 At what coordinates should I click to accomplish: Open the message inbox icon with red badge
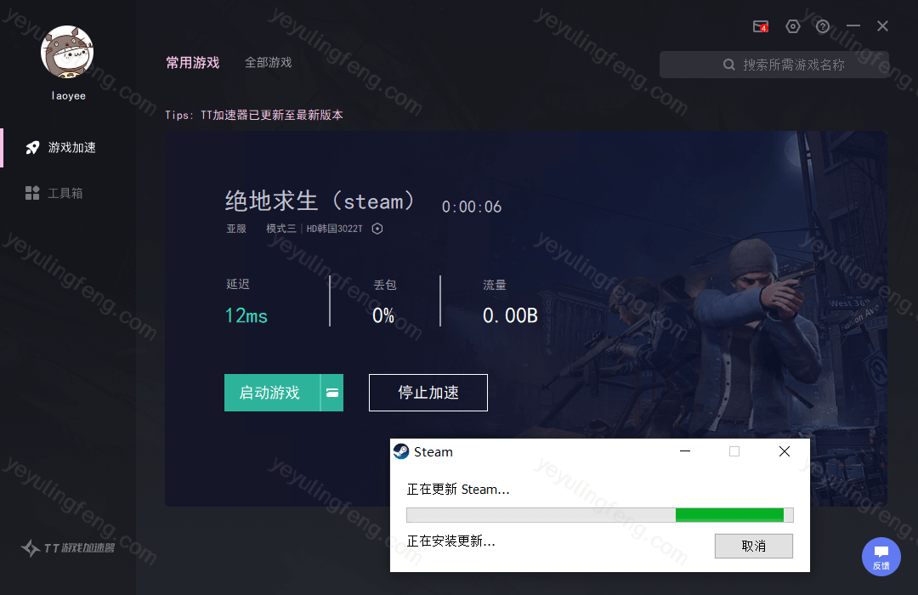tap(761, 26)
